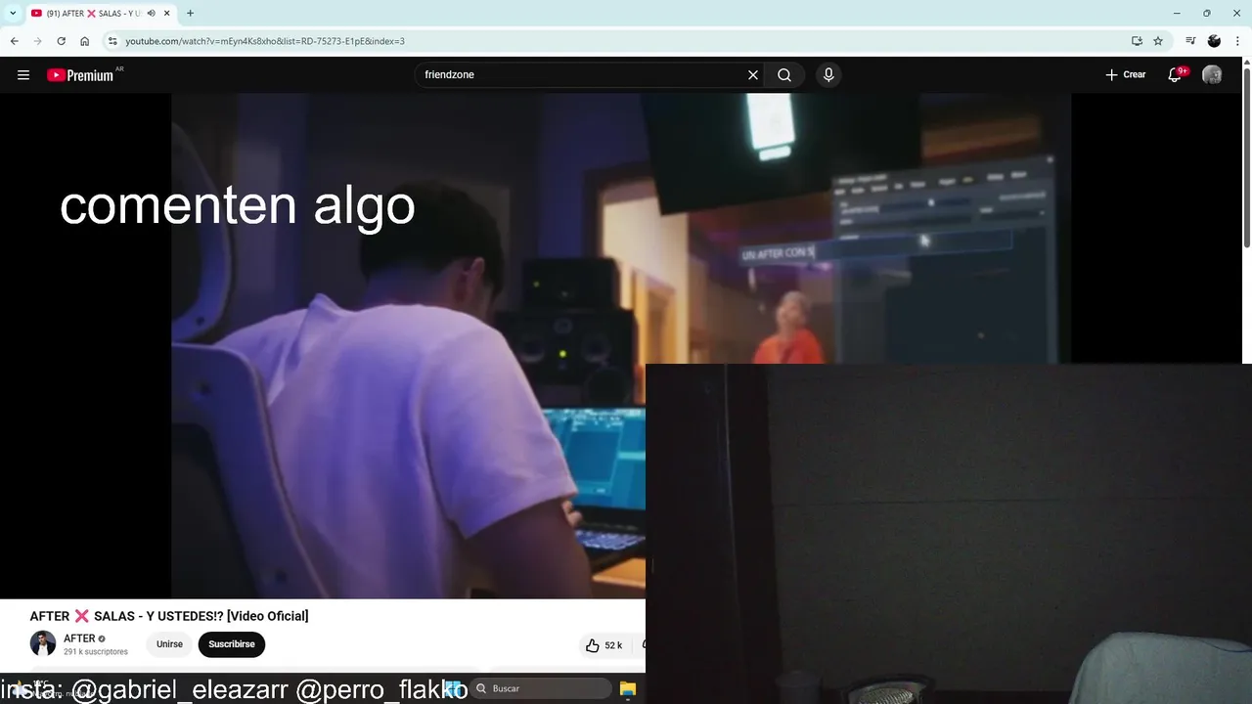Click the video title Y USTEDES!?
The width and height of the screenshot is (1252, 704).
pos(169,616)
